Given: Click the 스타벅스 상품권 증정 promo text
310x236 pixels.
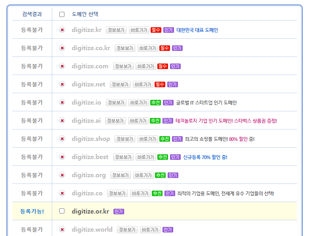Looking at the screenshot, I should coord(255,121).
